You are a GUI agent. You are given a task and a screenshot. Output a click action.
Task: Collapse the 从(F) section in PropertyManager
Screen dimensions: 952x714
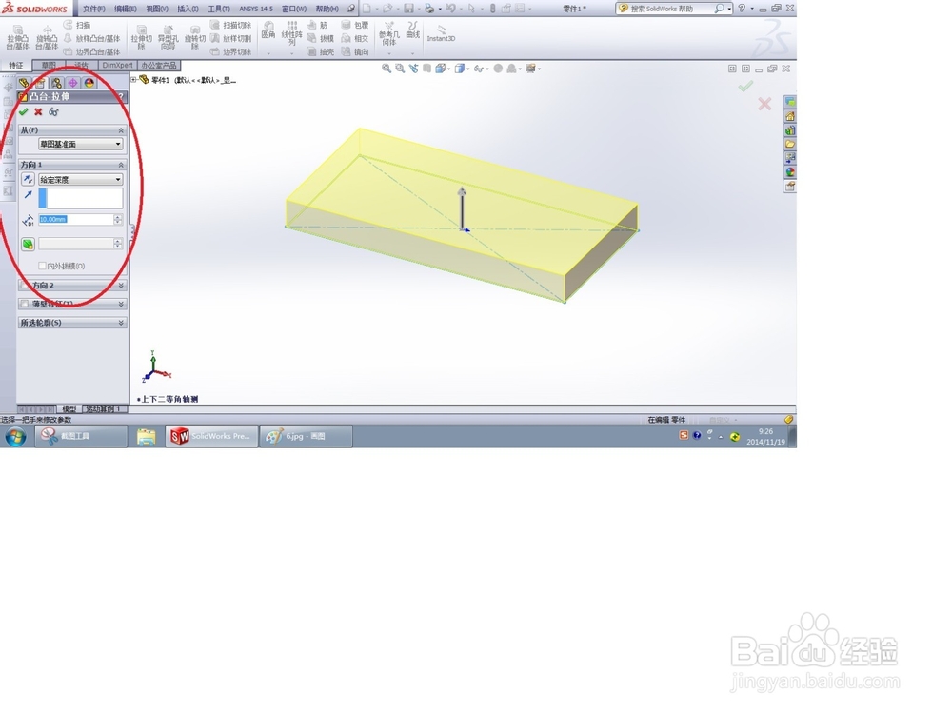click(x=121, y=129)
